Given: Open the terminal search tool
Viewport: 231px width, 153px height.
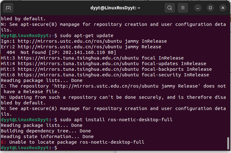Looking at the screenshot, I should [x=170, y=8].
